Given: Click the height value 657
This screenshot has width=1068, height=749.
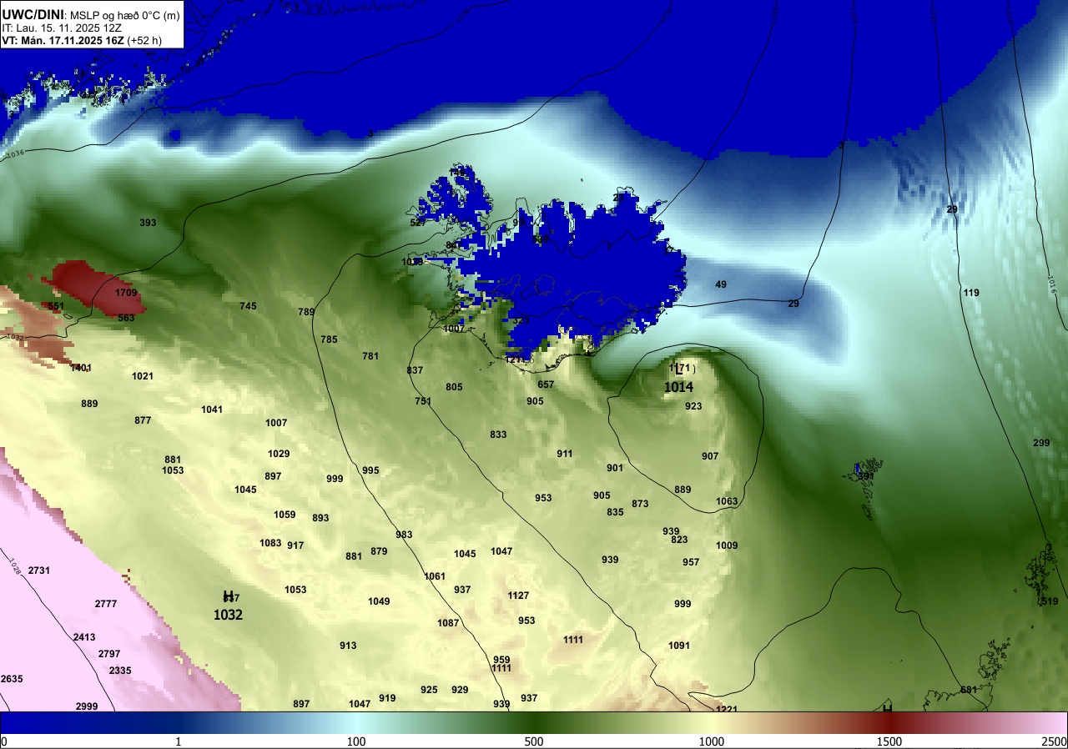Looking at the screenshot, I should point(546,385).
